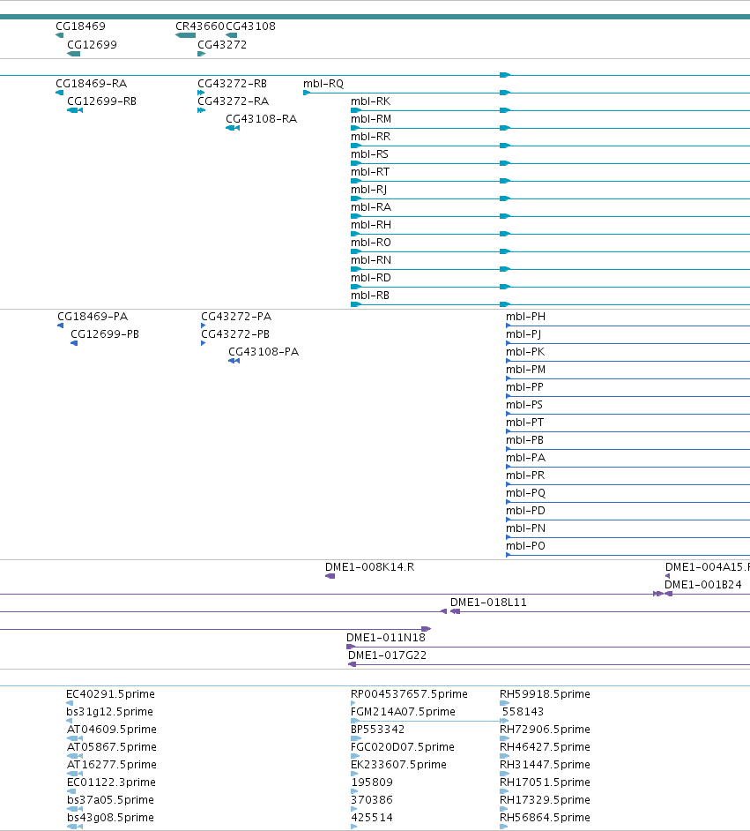Select transcript mbl-RR
The height and width of the screenshot is (831, 750).
tap(370, 136)
